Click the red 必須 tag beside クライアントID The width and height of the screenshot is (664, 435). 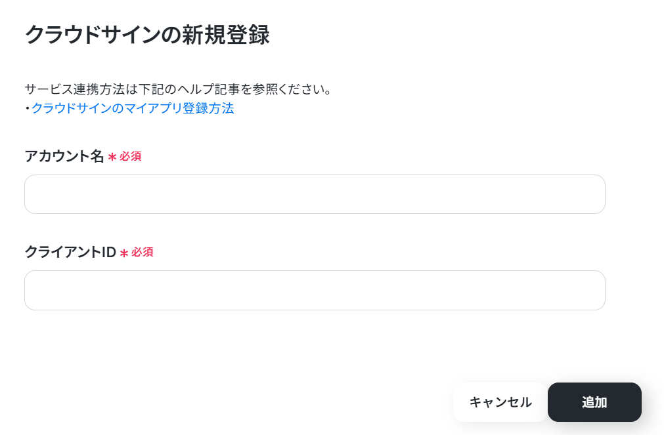(x=143, y=252)
